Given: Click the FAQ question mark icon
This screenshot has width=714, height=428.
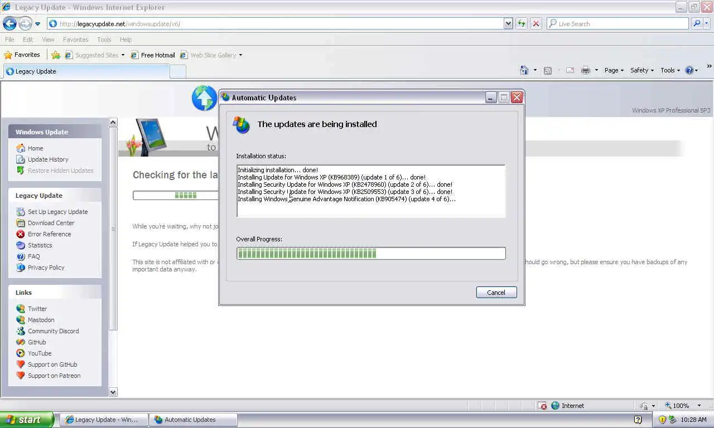Looking at the screenshot, I should (x=21, y=256).
